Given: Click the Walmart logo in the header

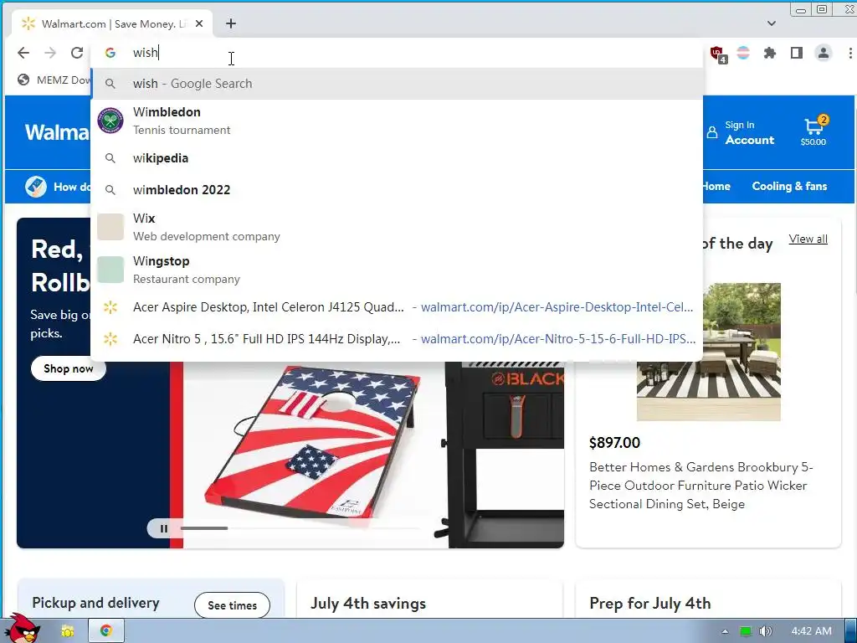Looking at the screenshot, I should [57, 132].
